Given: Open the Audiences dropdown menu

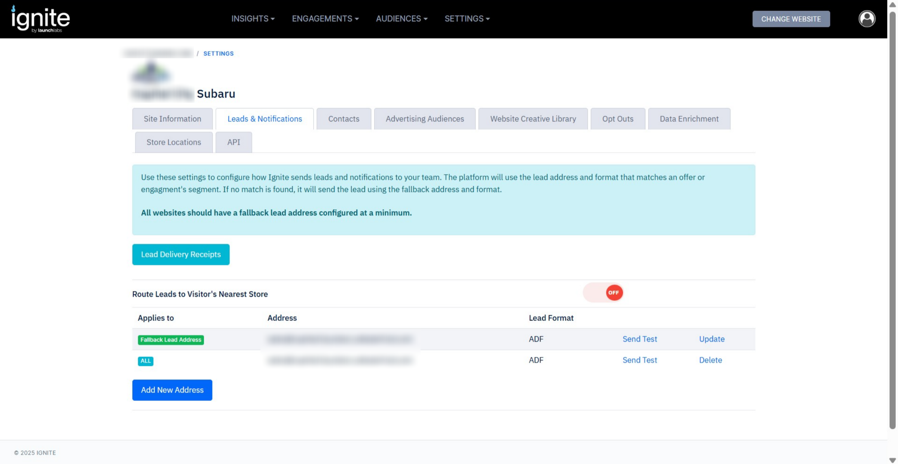Looking at the screenshot, I should 401,19.
